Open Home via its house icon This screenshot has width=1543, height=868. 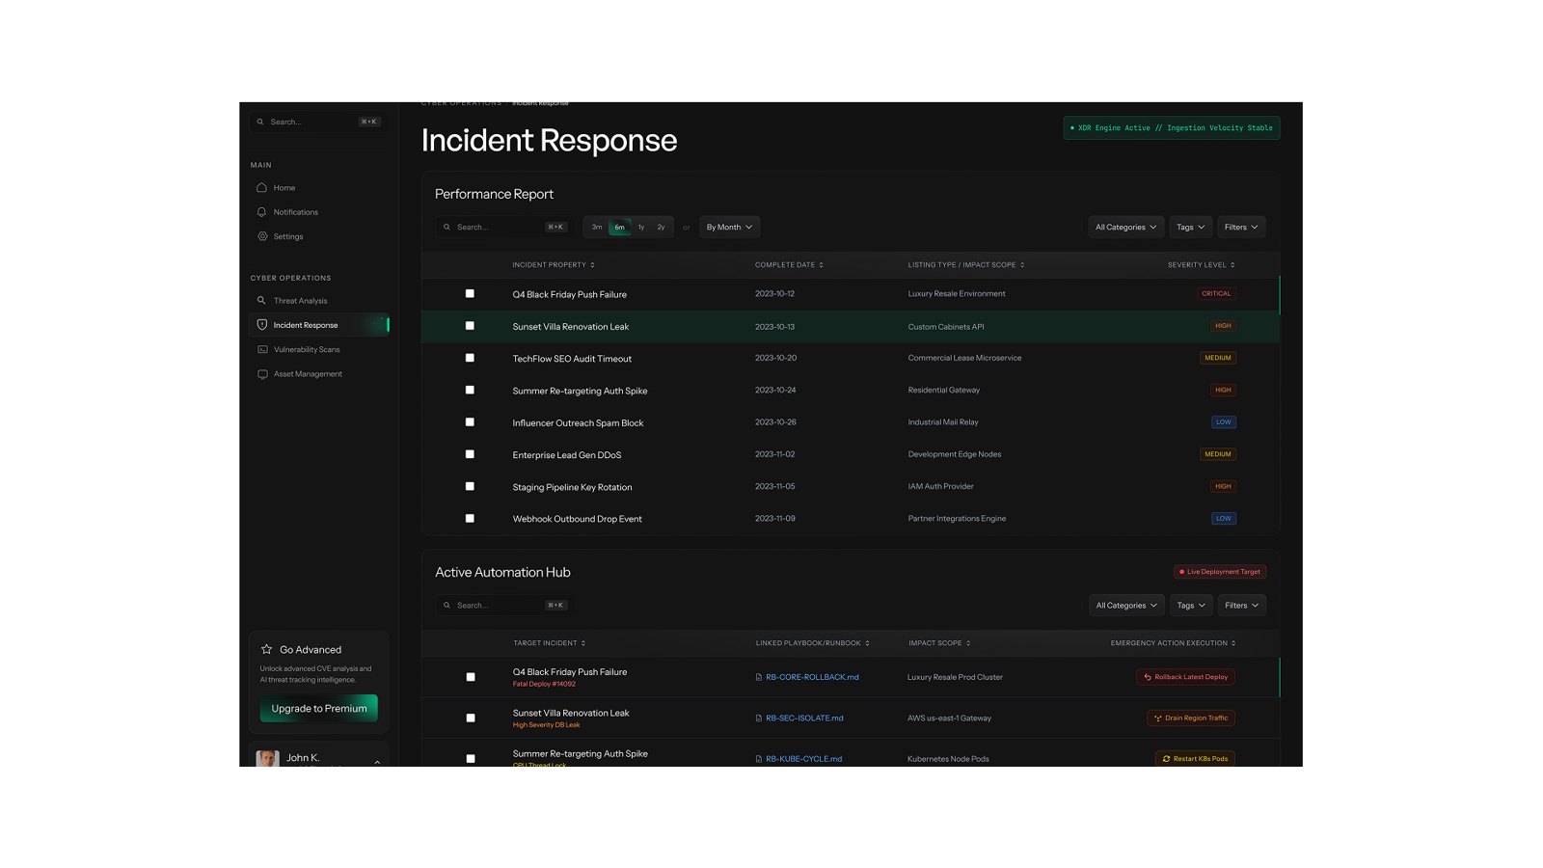pos(261,187)
